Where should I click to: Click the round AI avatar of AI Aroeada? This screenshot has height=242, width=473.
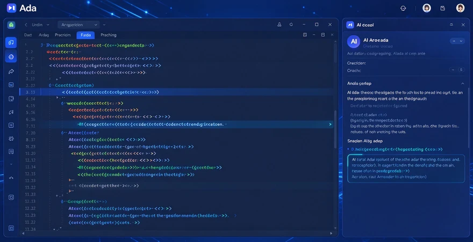coord(354,41)
